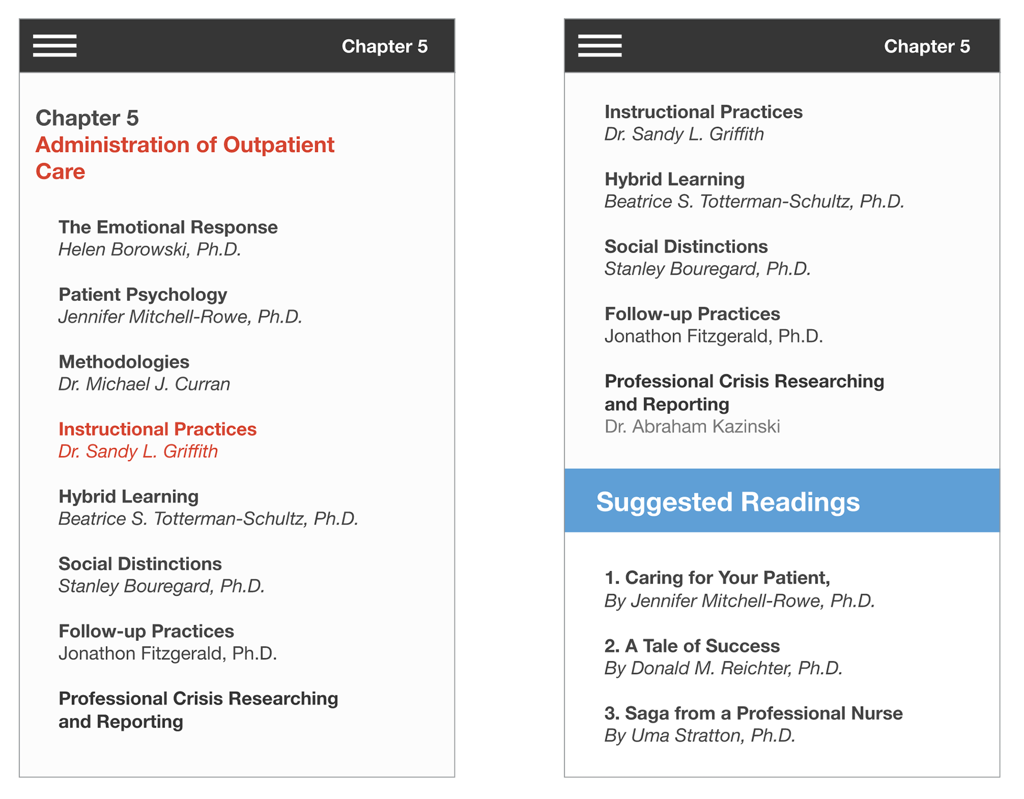Select Hybrid Learning in the right panel
The width and height of the screenshot is (1024, 799).
(674, 180)
